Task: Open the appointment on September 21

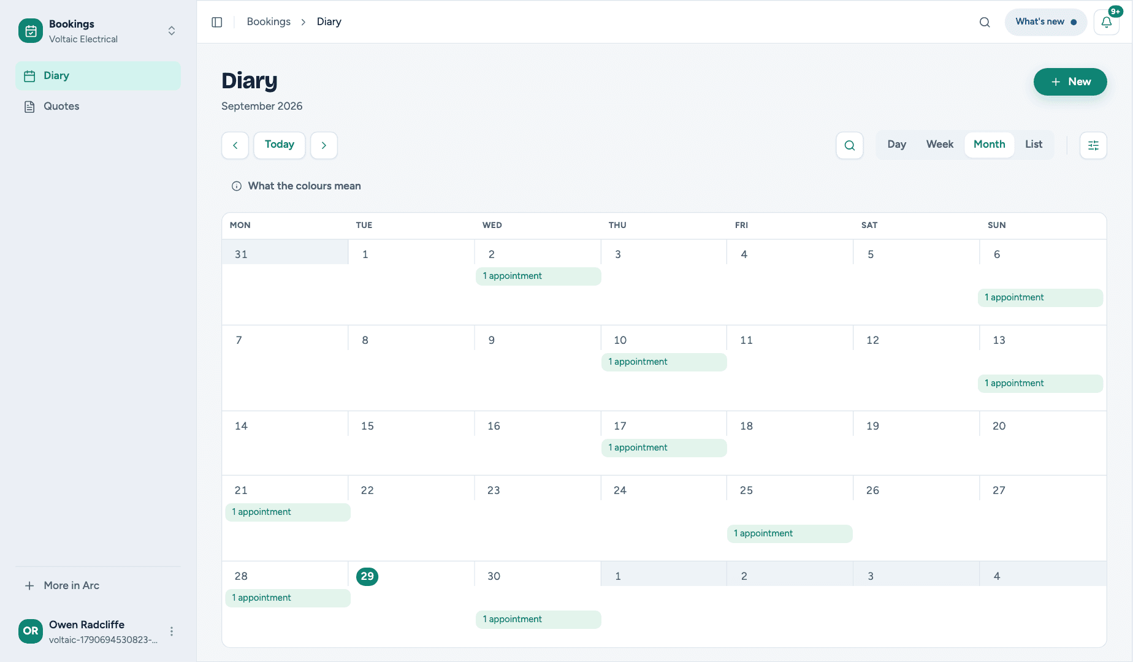Action: pos(288,512)
